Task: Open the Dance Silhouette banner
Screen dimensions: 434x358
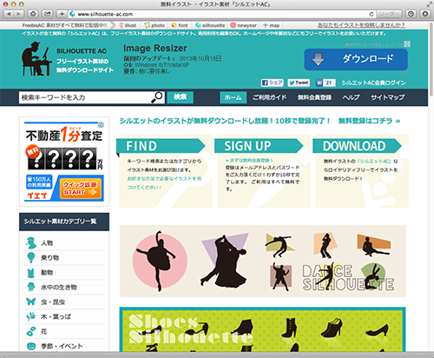Action: click(263, 261)
